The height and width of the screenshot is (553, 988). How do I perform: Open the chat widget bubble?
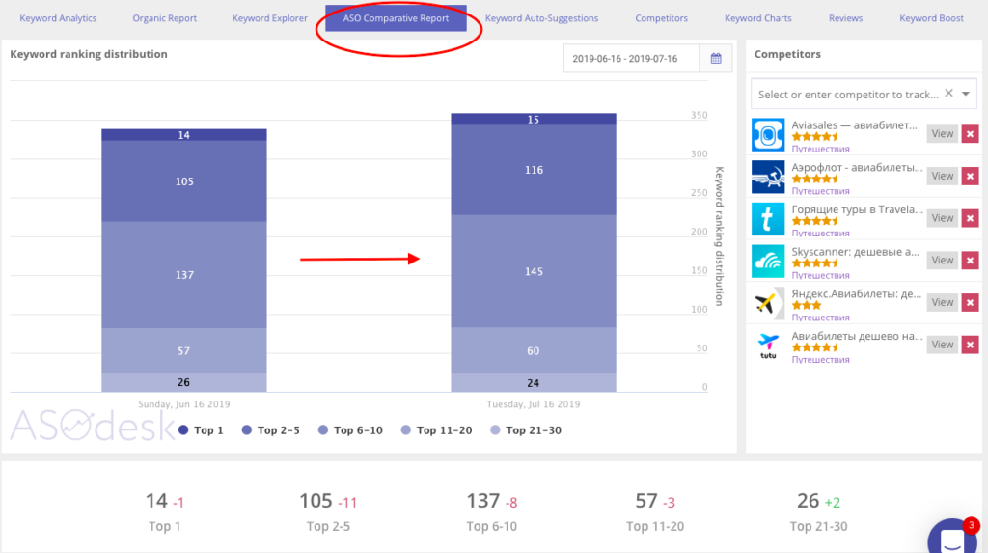click(954, 538)
